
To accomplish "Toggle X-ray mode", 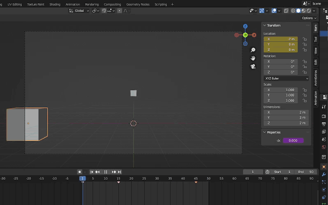I will (x=286, y=11).
